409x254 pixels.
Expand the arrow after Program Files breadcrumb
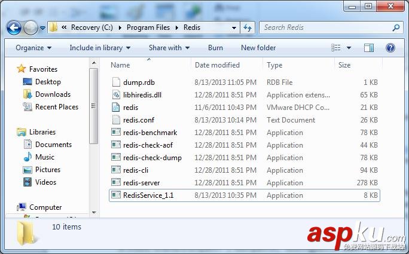click(x=177, y=27)
